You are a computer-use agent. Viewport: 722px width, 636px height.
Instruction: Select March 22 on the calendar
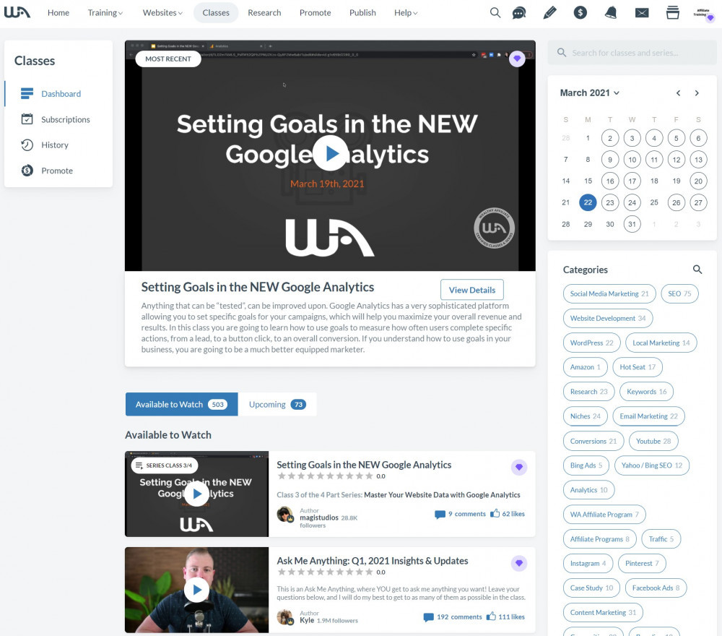[588, 202]
